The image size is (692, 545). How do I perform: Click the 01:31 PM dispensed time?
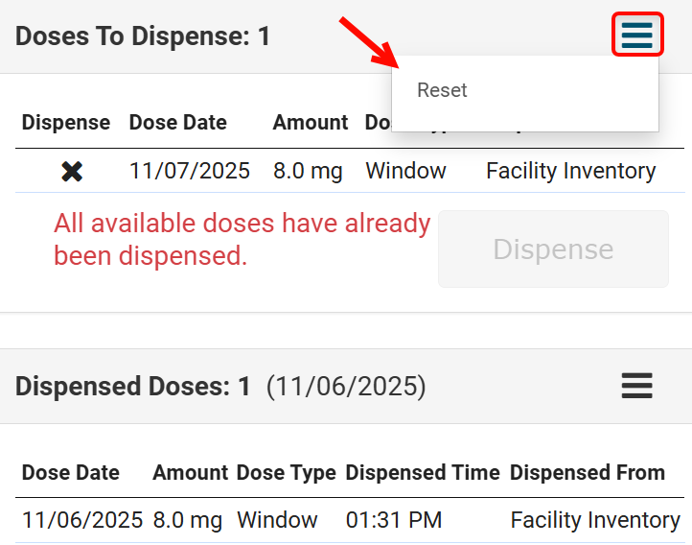coord(393,520)
